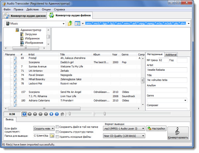Check Удалять исходные файлы option

pos(57,136)
